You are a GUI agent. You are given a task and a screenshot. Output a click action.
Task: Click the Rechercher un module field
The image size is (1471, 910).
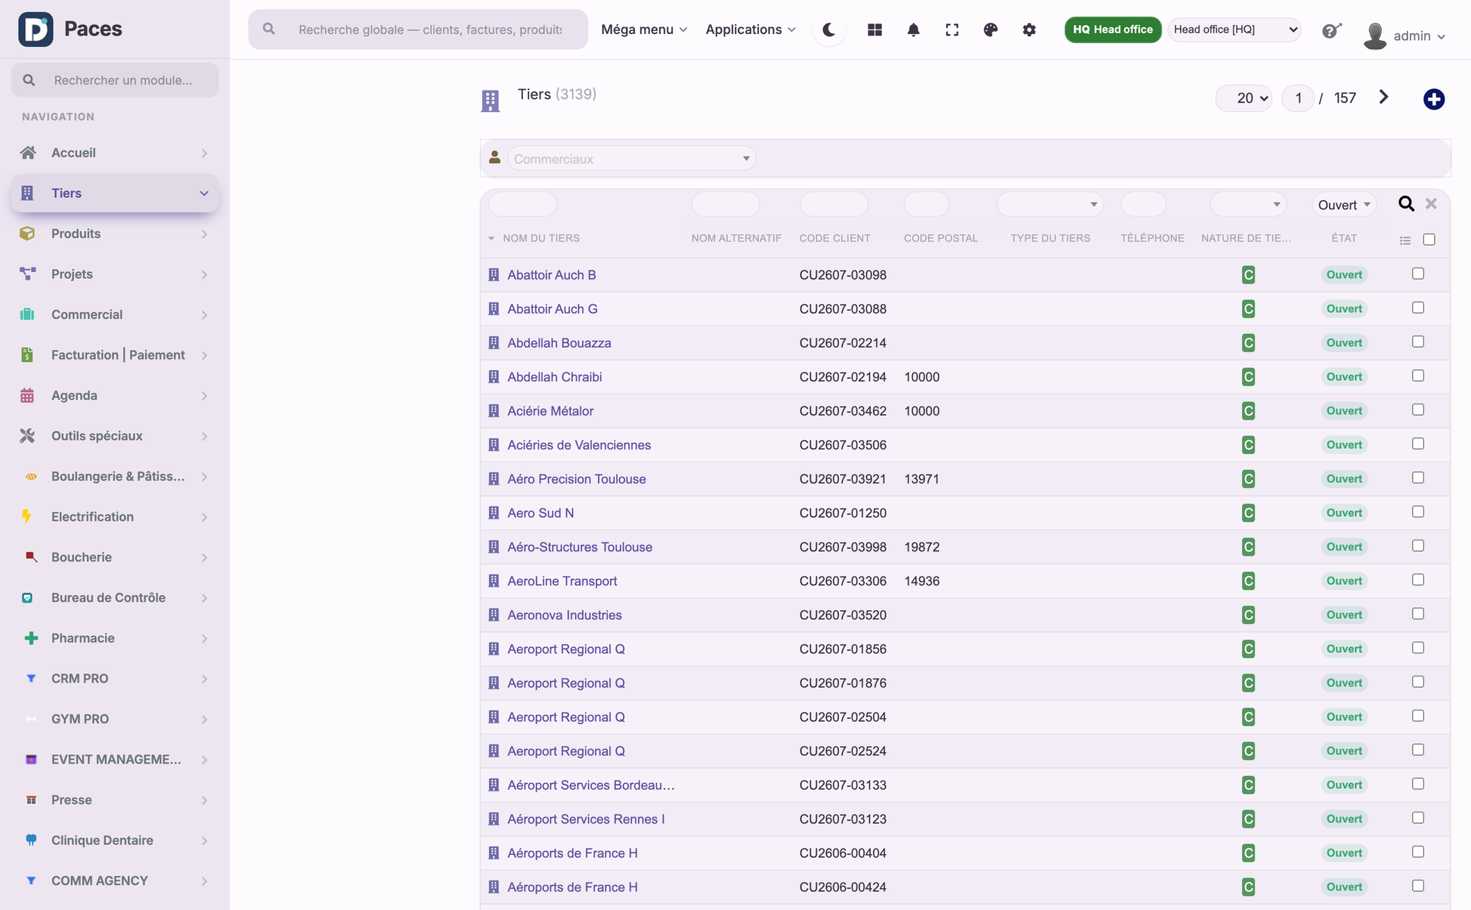115,80
